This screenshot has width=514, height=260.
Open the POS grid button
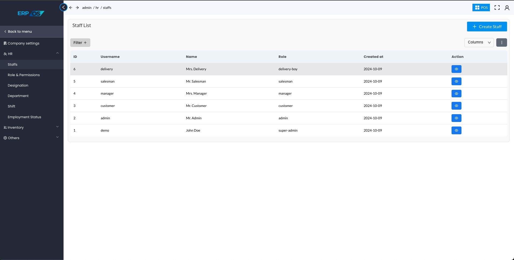point(481,8)
